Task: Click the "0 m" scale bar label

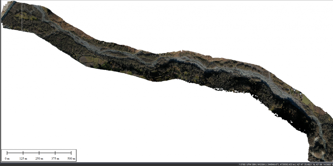Action: click(7, 159)
